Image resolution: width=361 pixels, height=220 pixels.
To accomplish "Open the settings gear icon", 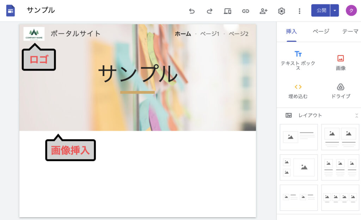I will click(x=281, y=11).
